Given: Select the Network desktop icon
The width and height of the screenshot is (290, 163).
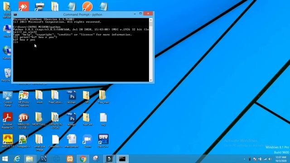Looking at the screenshot, I should (x=7, y=53).
